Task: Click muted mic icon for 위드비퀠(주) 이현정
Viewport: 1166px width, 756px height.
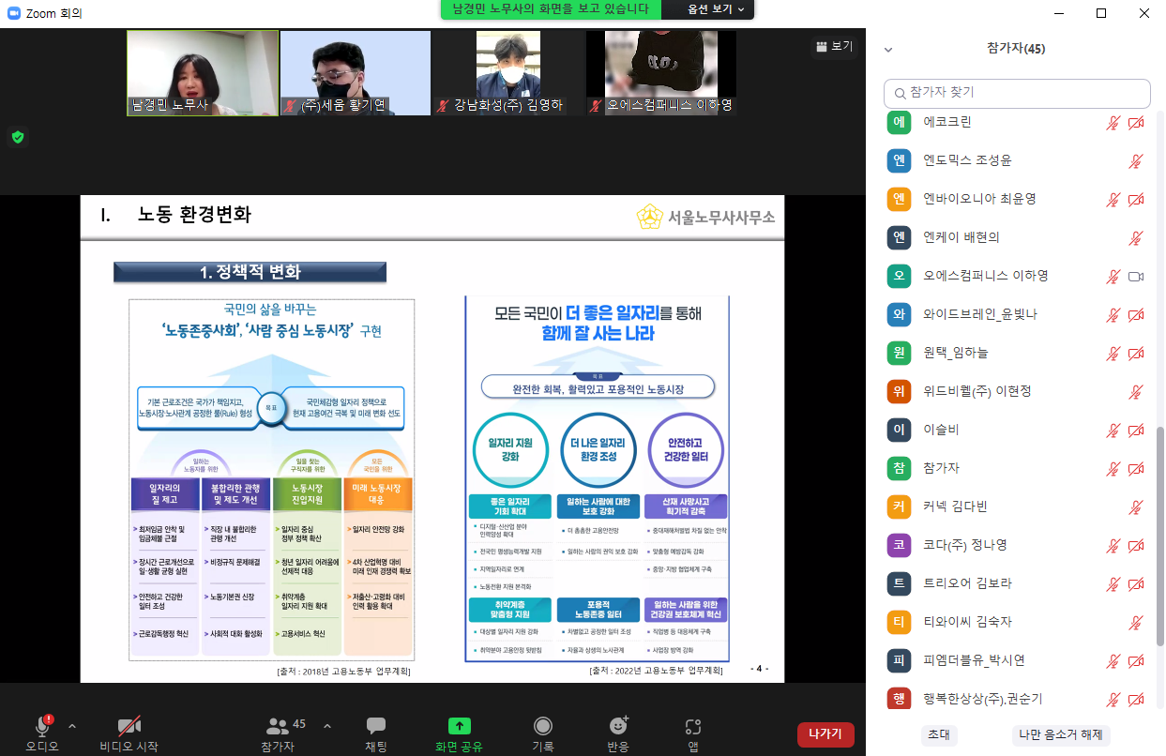Action: point(1136,391)
